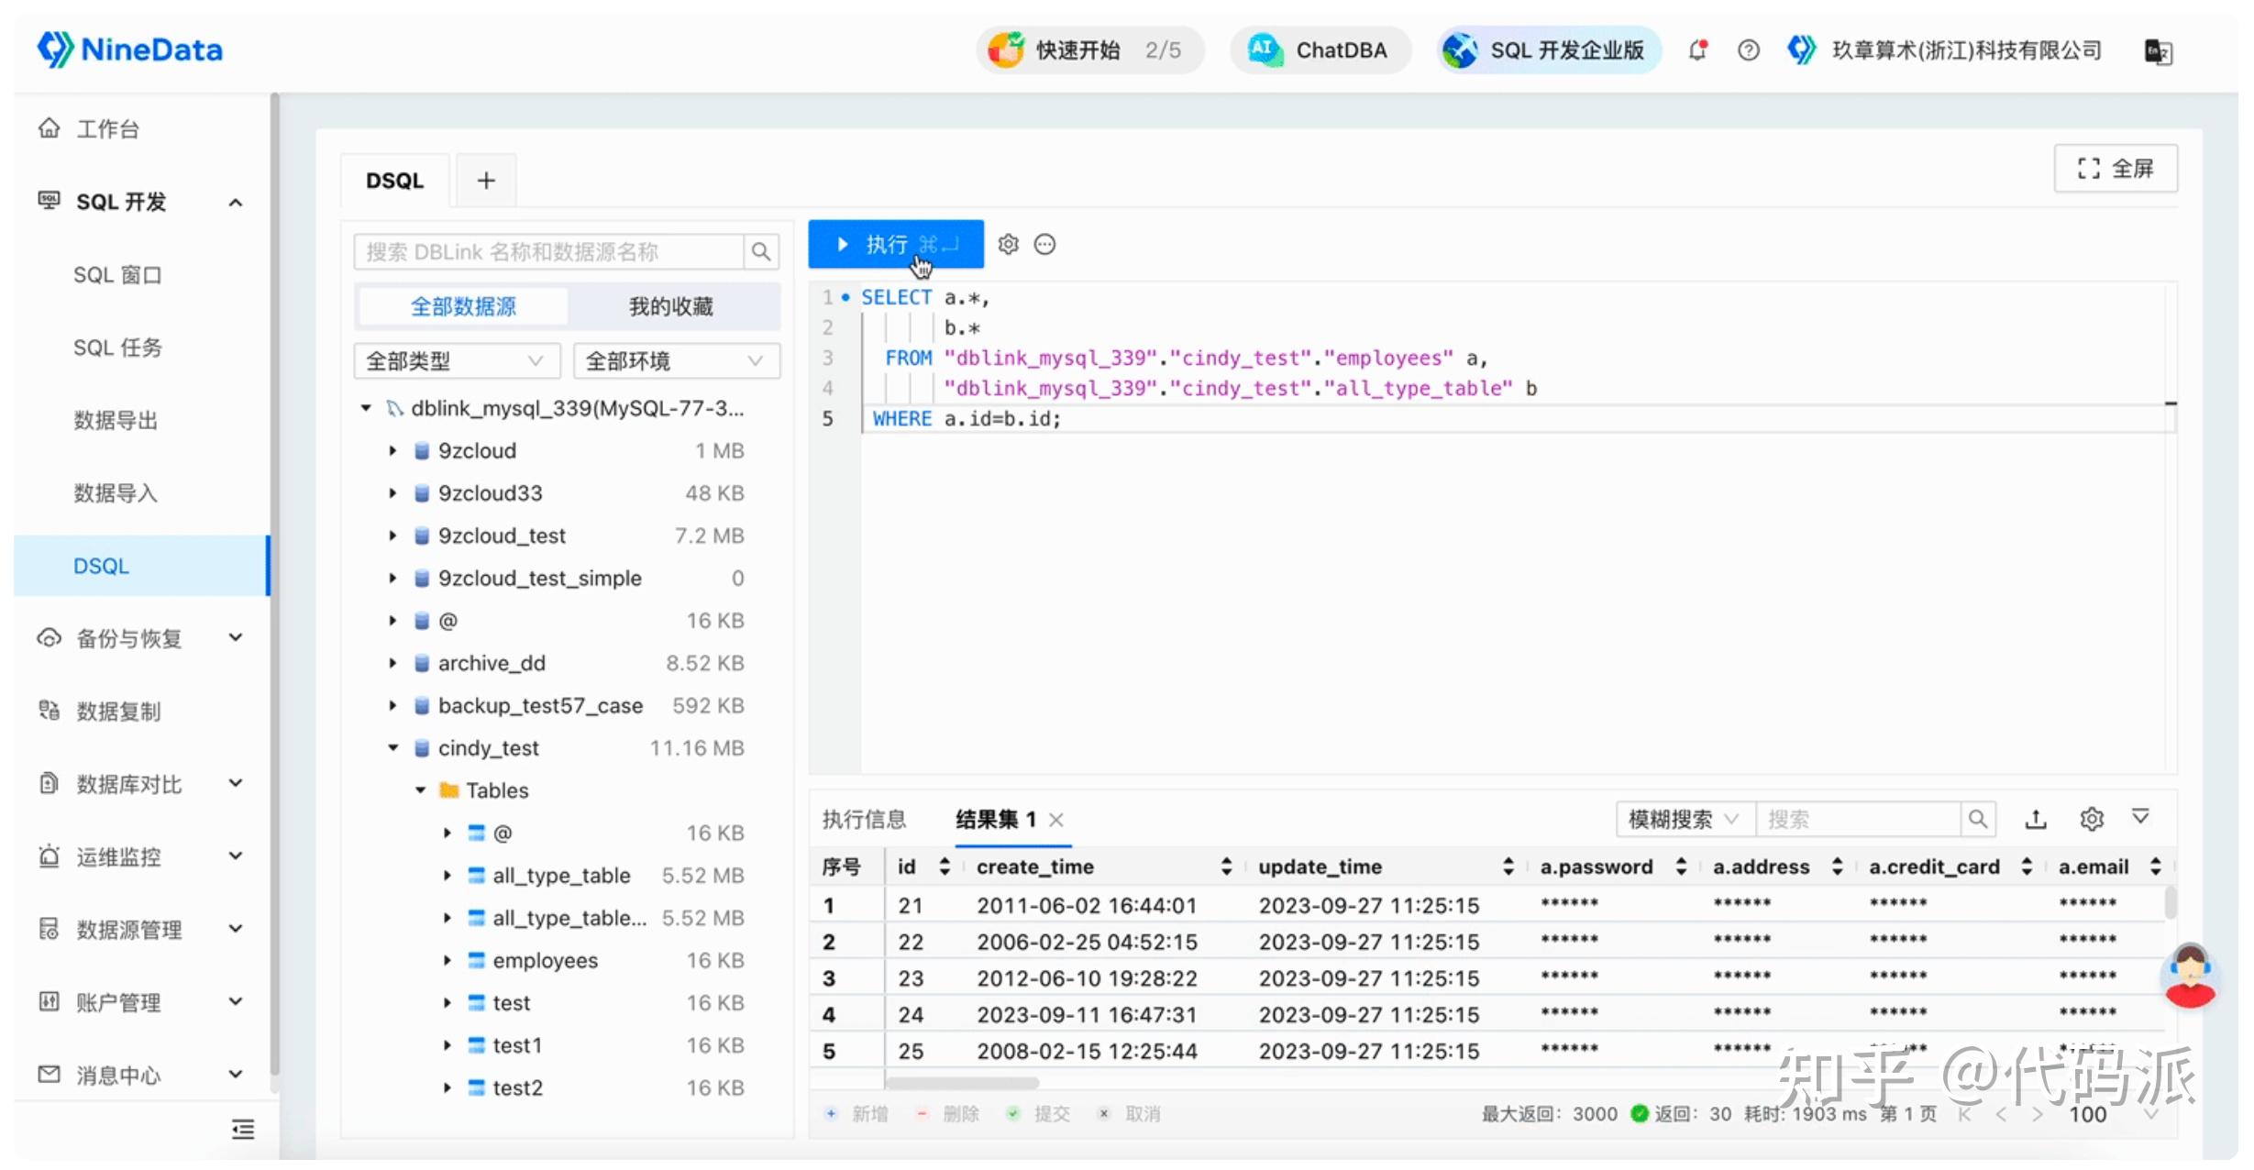Open the 全部环境 environment dropdown
This screenshot has height=1170, width=2254.
pos(676,360)
